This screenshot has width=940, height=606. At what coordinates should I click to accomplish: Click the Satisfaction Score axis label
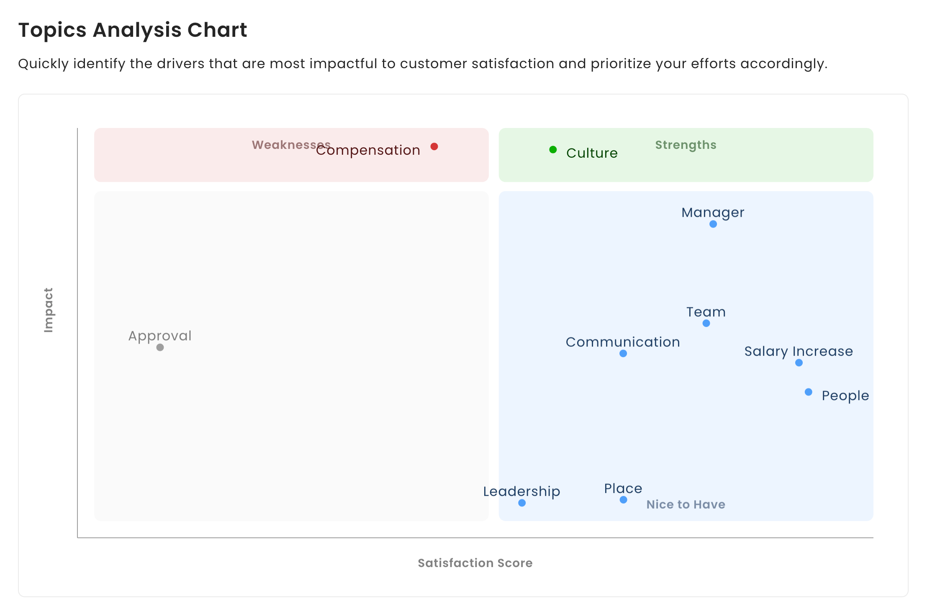coord(475,563)
